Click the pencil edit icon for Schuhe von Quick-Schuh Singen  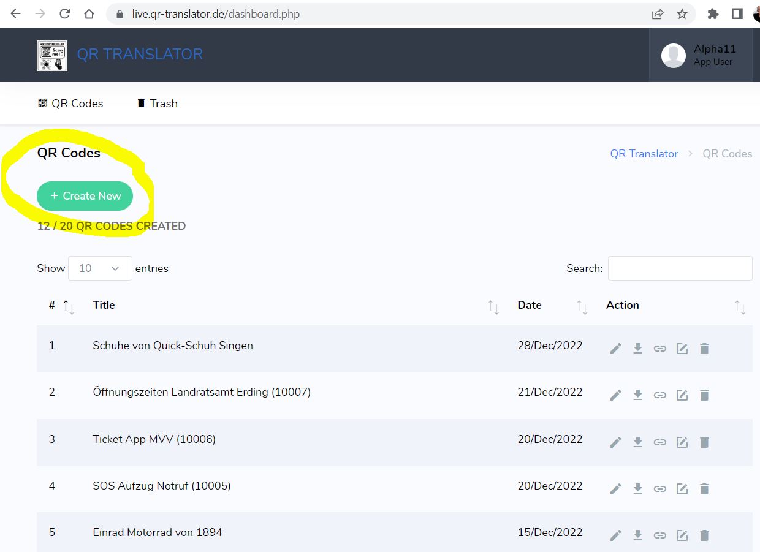(615, 349)
